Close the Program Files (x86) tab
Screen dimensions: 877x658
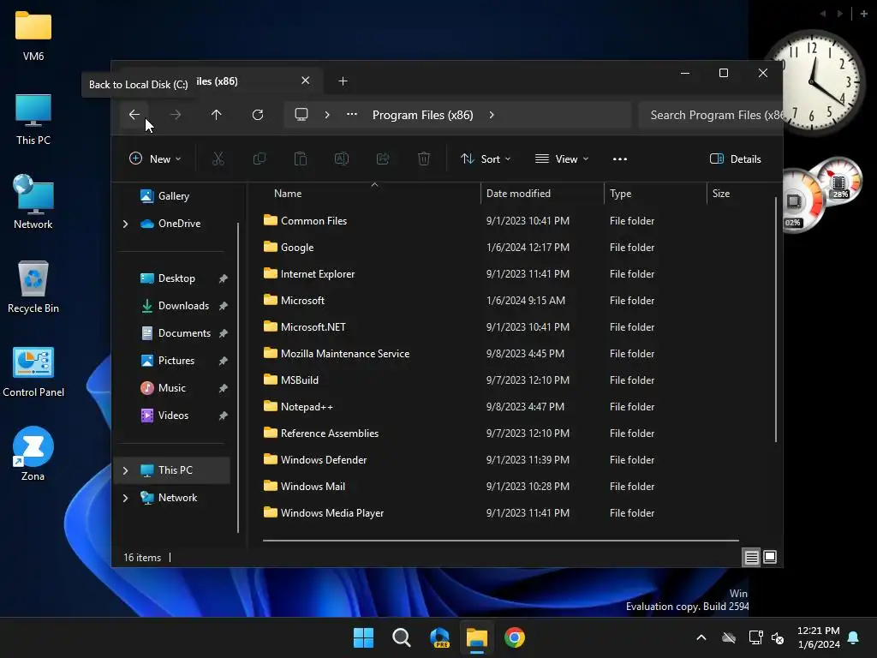[x=306, y=81]
